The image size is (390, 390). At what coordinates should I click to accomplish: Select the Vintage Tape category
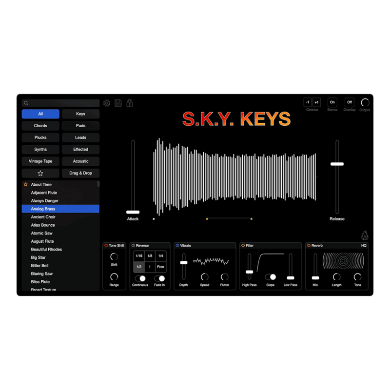[40, 161]
